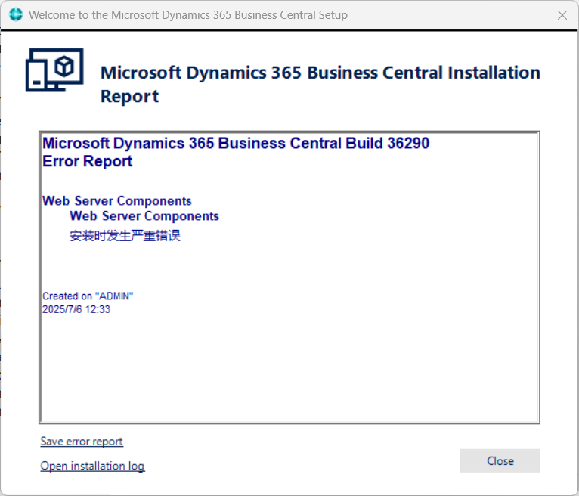Image resolution: width=579 pixels, height=496 pixels.
Task: Click the Chinese error message 安装时发生严重错误
Action: click(125, 236)
